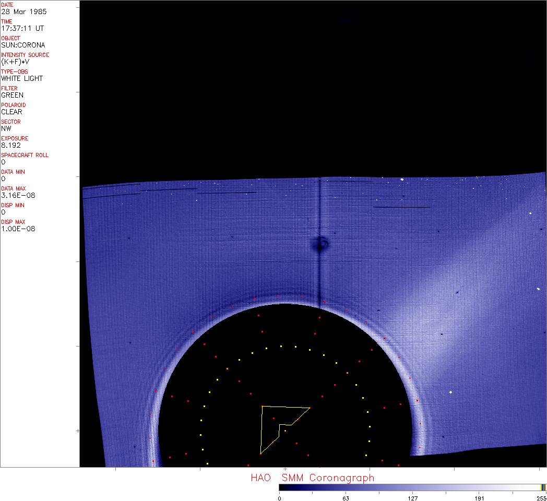Select the CLEAR polaroid value

[11, 112]
